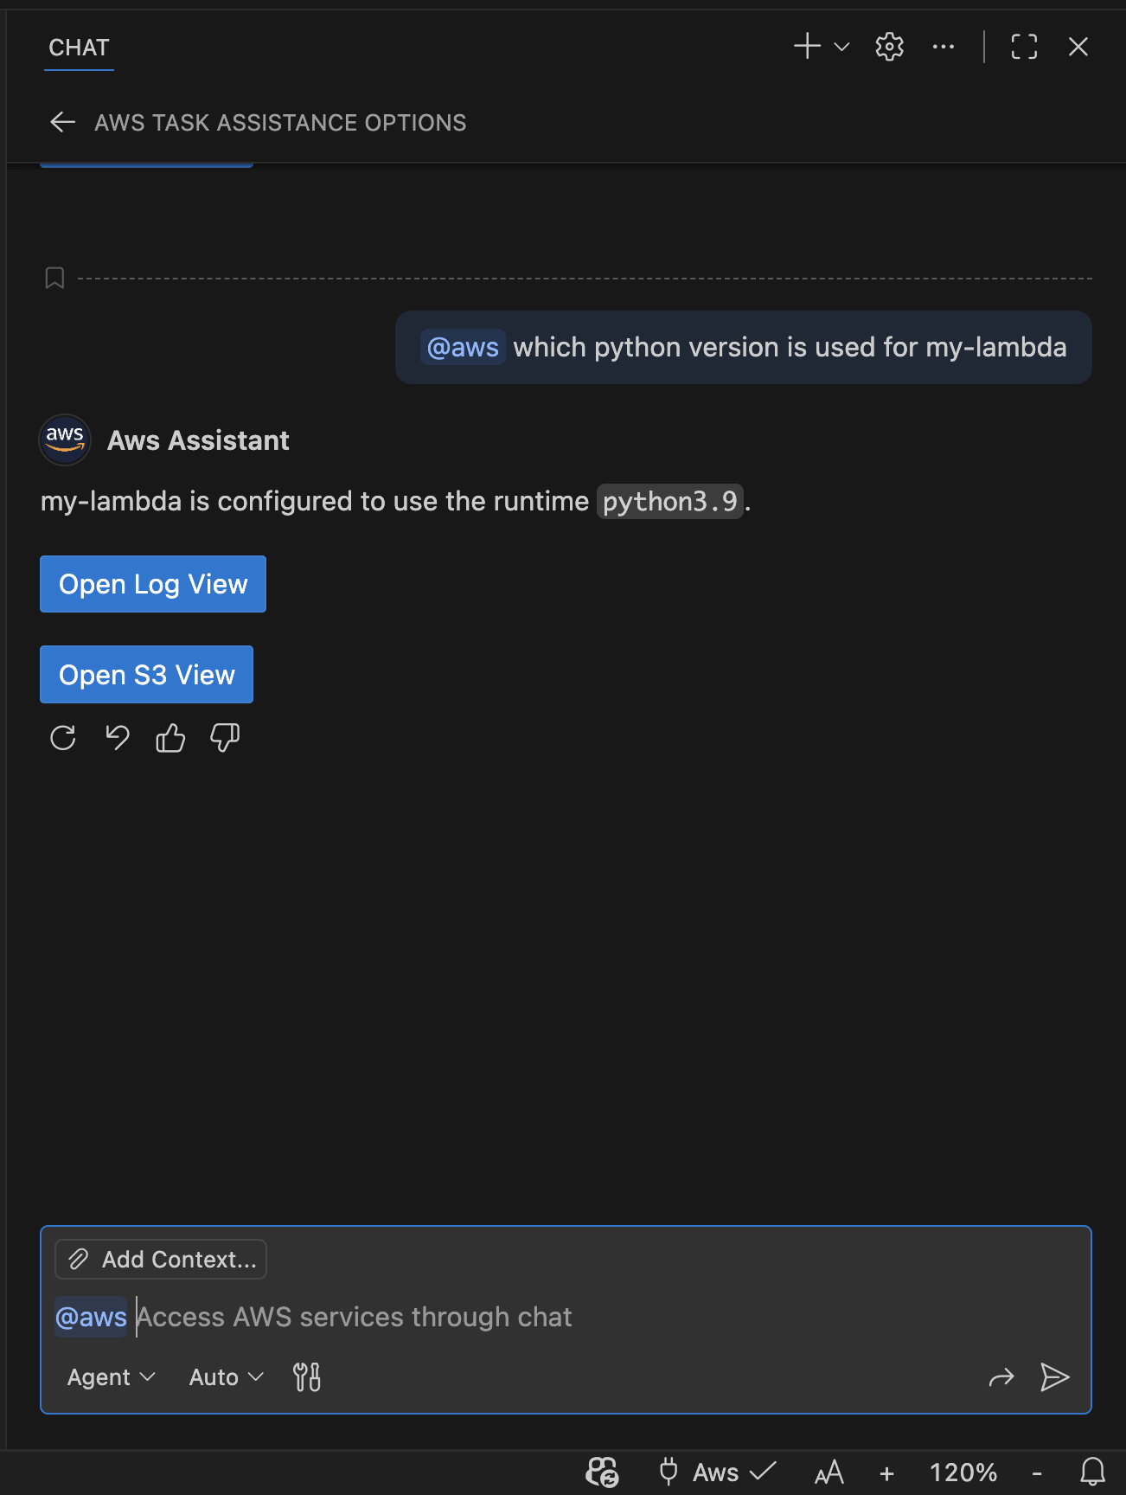
Task: Open the settings gear icon
Action: pyautogui.click(x=889, y=47)
